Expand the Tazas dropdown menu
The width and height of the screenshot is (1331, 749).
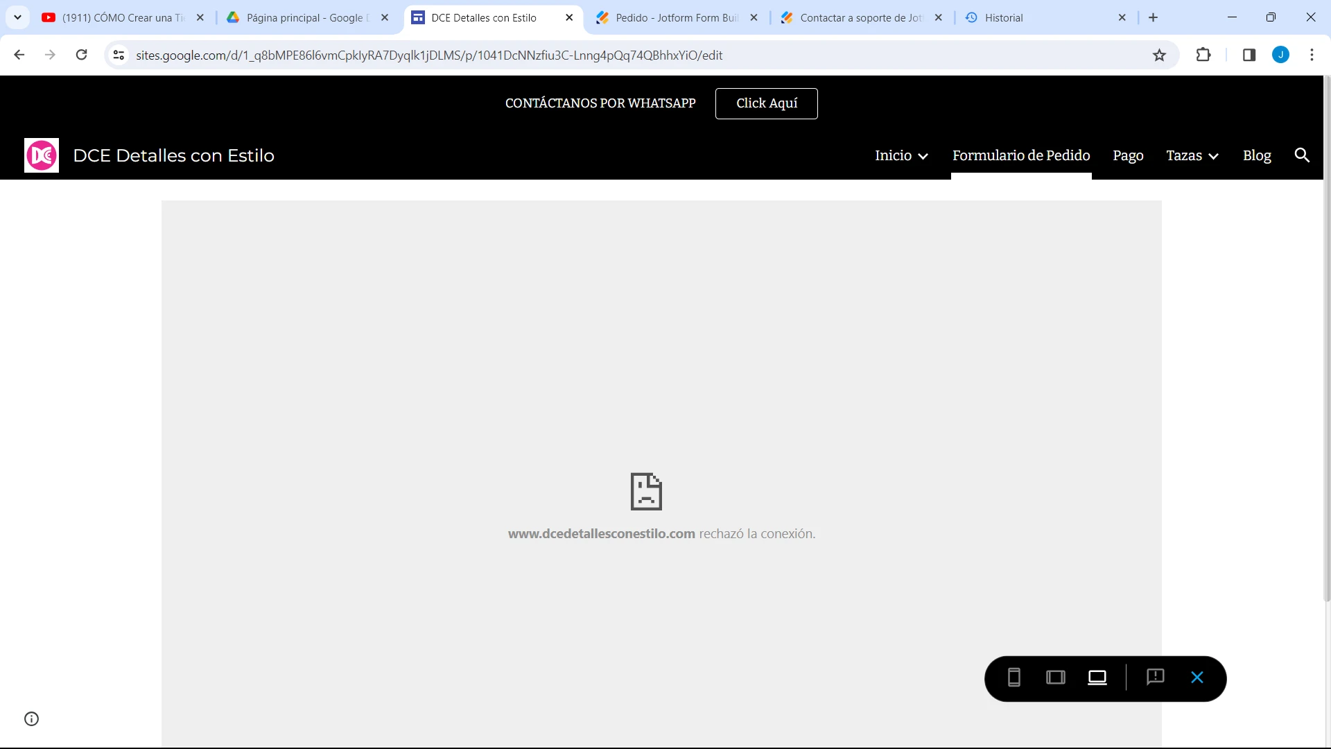pos(1191,155)
